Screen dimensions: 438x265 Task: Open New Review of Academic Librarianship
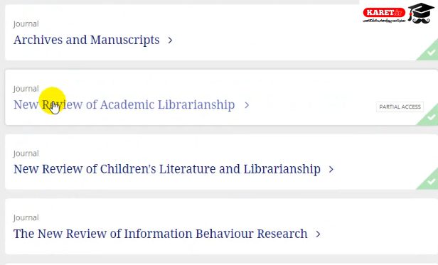[x=124, y=104]
